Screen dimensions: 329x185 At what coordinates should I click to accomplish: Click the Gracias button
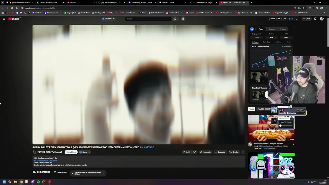(x=234, y=152)
